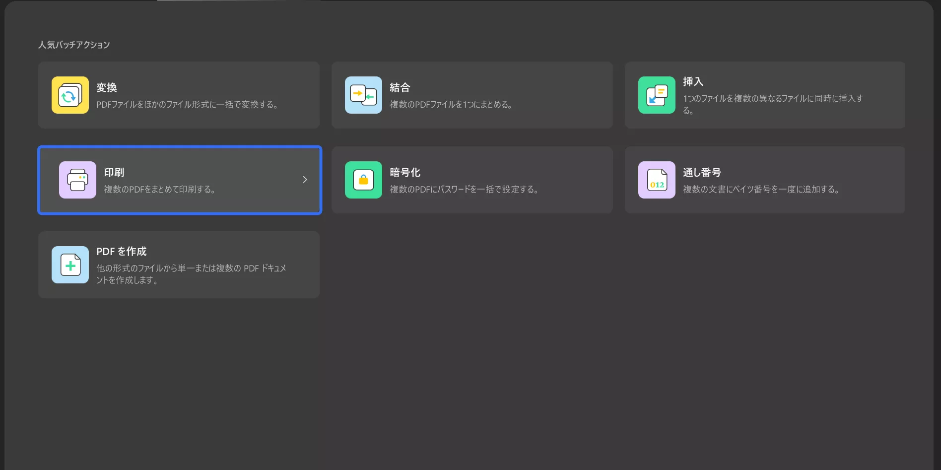Viewport: 941px width, 470px height.
Task: Open the 変換 batch action card
Action: tap(179, 95)
